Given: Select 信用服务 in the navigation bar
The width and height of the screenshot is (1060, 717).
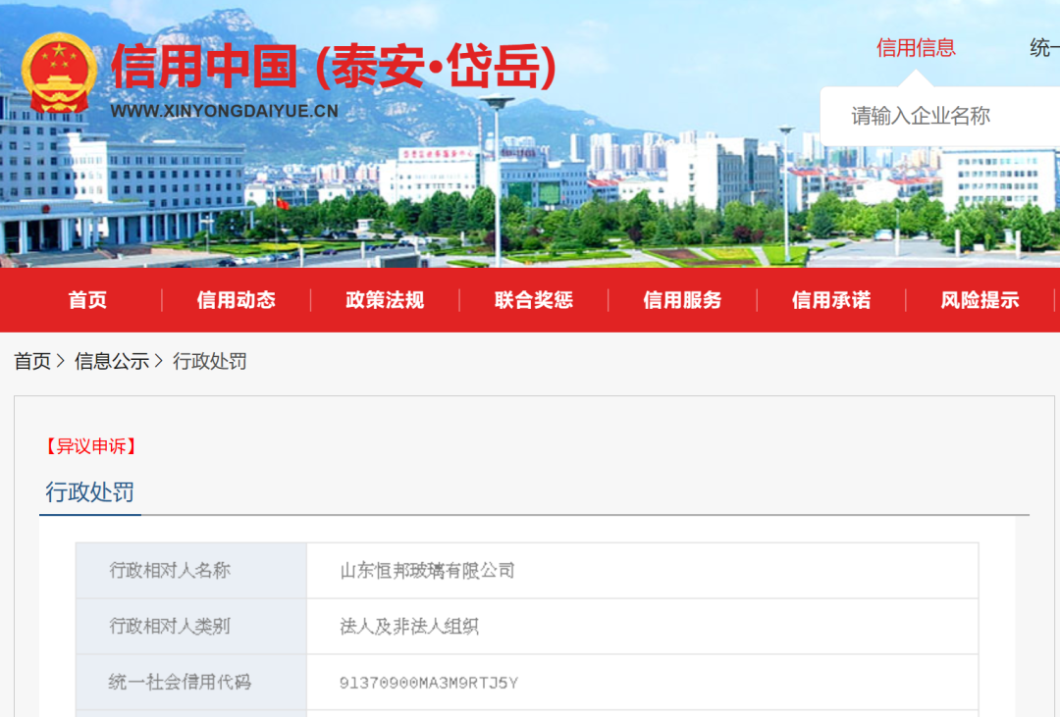Looking at the screenshot, I should [x=682, y=300].
